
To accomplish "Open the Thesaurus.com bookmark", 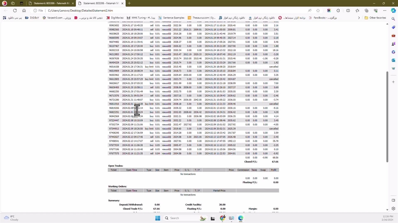I will (201, 18).
